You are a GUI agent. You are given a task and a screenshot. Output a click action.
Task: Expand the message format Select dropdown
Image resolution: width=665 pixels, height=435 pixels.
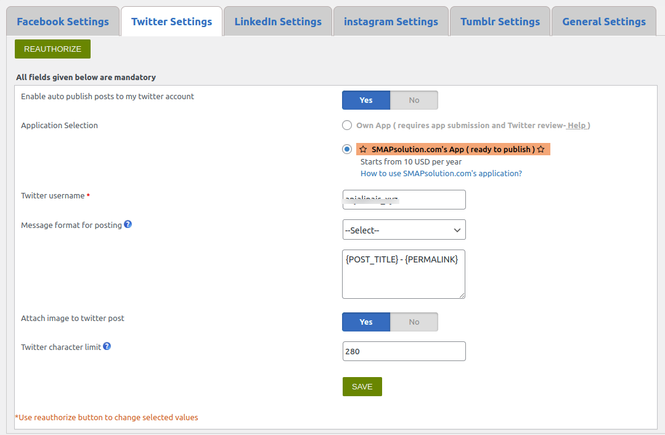coord(404,230)
